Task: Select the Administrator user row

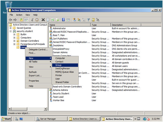Action: [59, 28]
